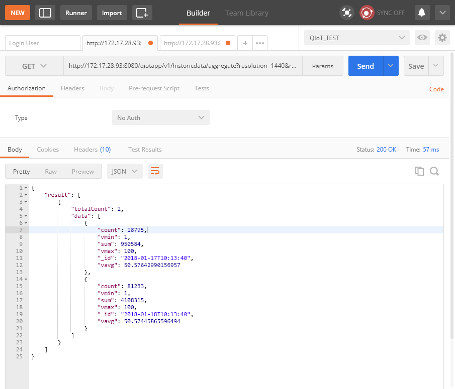Click the interceptor satellite icon
This screenshot has height=389, width=455.
point(347,13)
